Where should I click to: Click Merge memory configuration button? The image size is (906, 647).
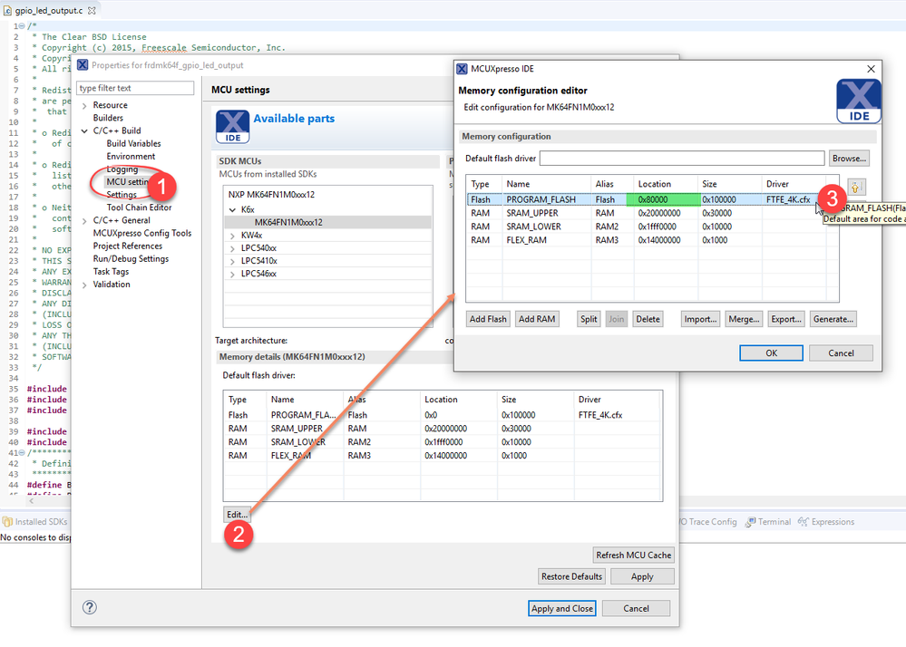(x=744, y=319)
